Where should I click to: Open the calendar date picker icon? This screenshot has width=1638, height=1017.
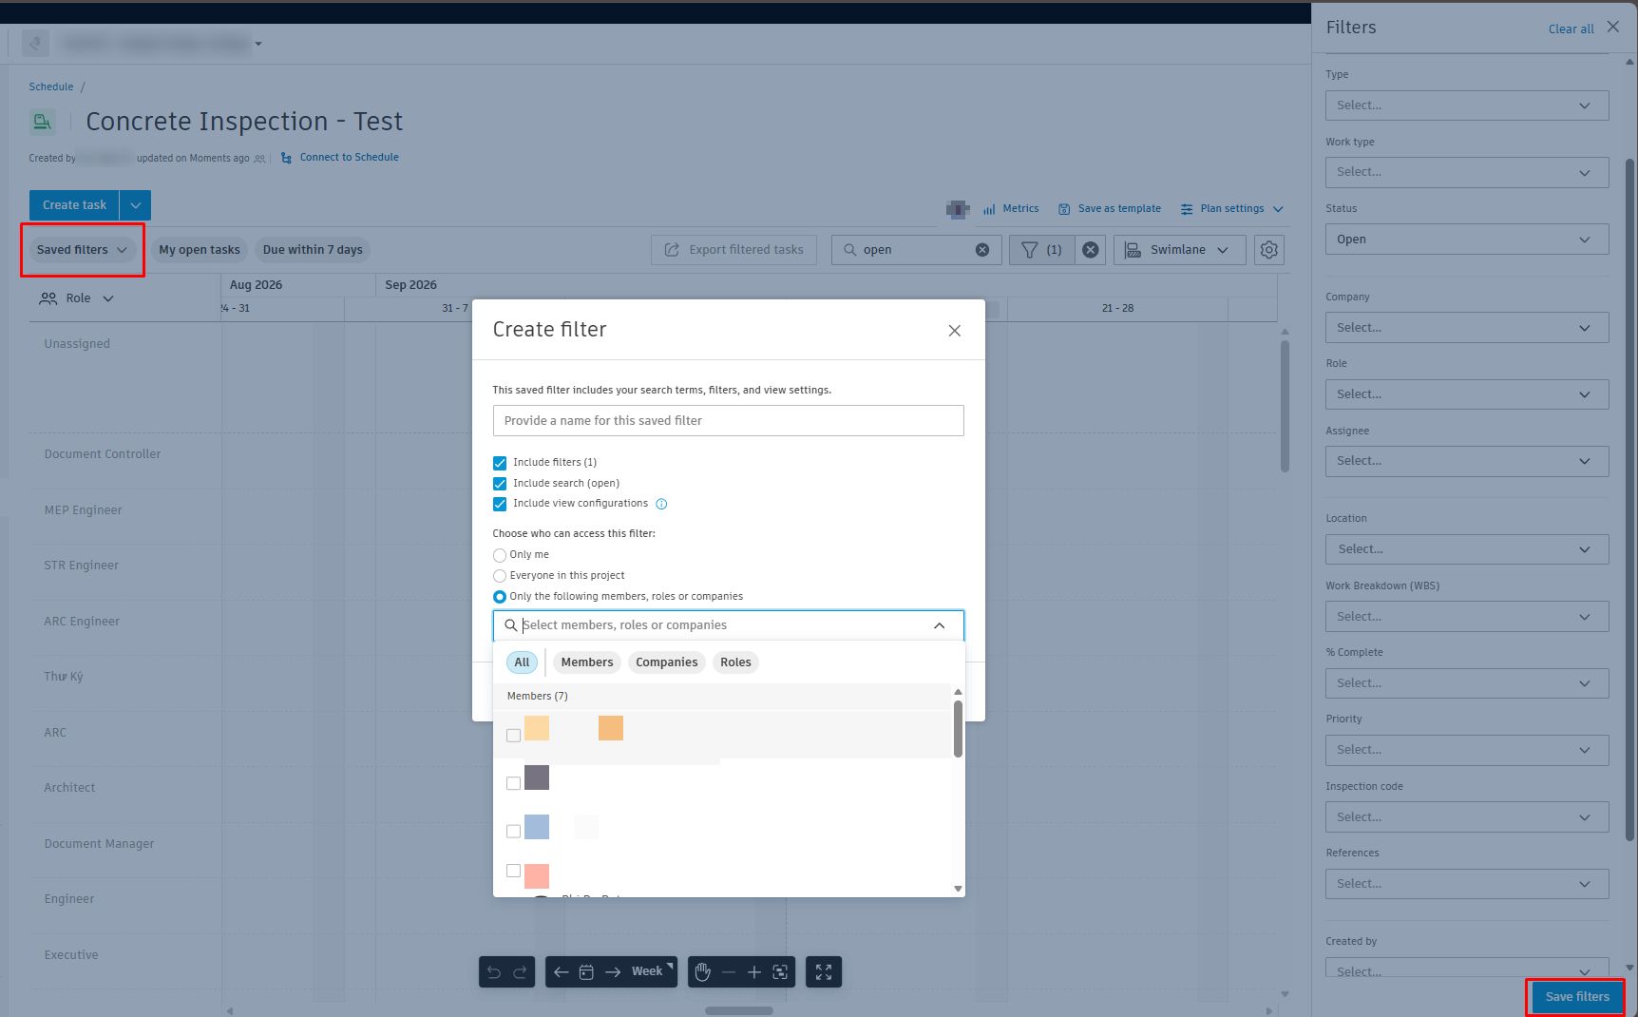(586, 971)
